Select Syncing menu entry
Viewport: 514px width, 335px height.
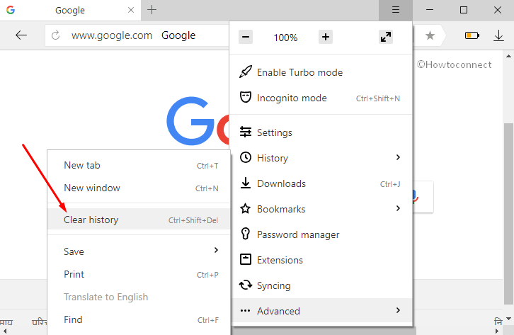click(x=321, y=285)
